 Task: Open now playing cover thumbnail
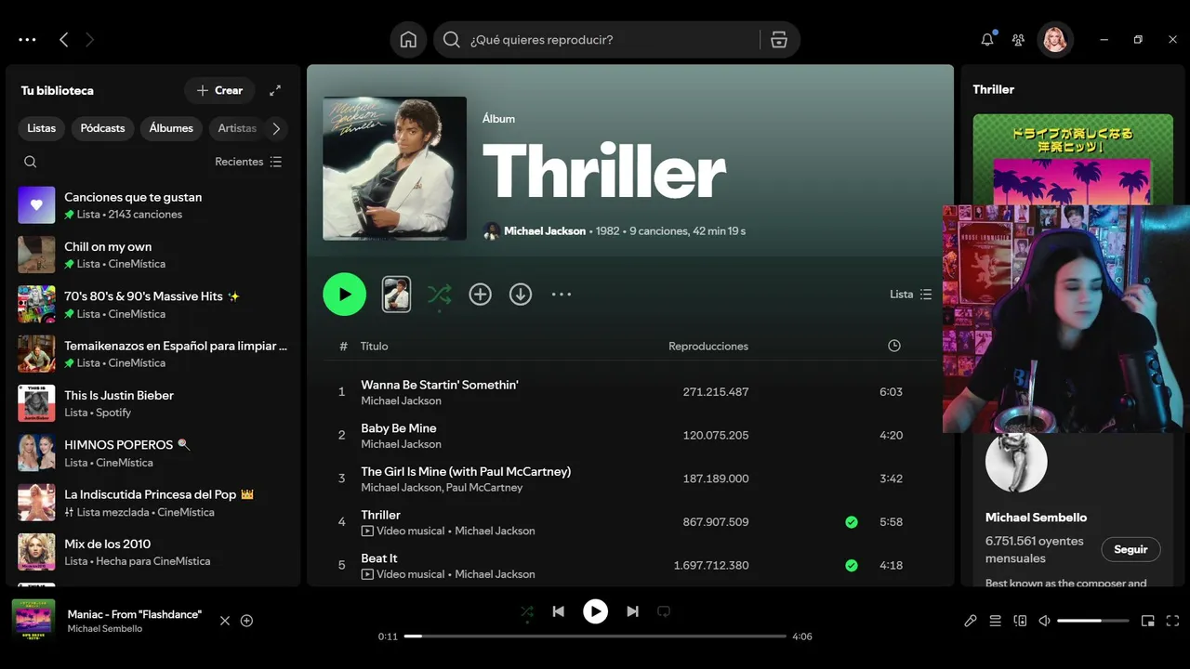pyautogui.click(x=33, y=621)
